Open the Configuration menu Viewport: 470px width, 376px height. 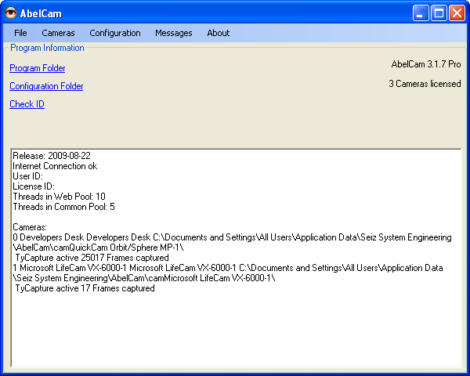click(x=115, y=33)
